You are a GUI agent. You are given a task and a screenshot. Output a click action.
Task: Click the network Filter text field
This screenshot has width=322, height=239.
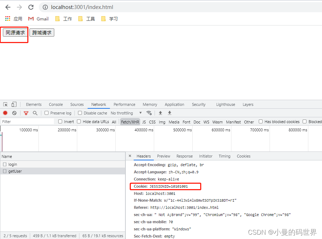[x=27, y=122]
